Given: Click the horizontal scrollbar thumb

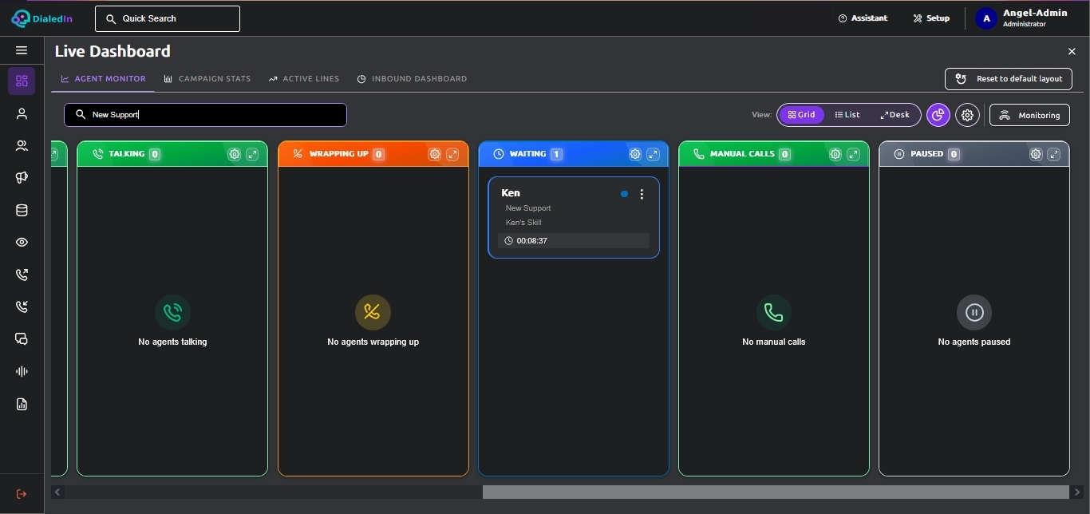Looking at the screenshot, I should [776, 492].
